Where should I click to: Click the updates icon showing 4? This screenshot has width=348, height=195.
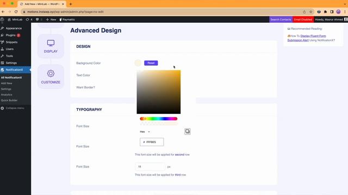(x=29, y=19)
